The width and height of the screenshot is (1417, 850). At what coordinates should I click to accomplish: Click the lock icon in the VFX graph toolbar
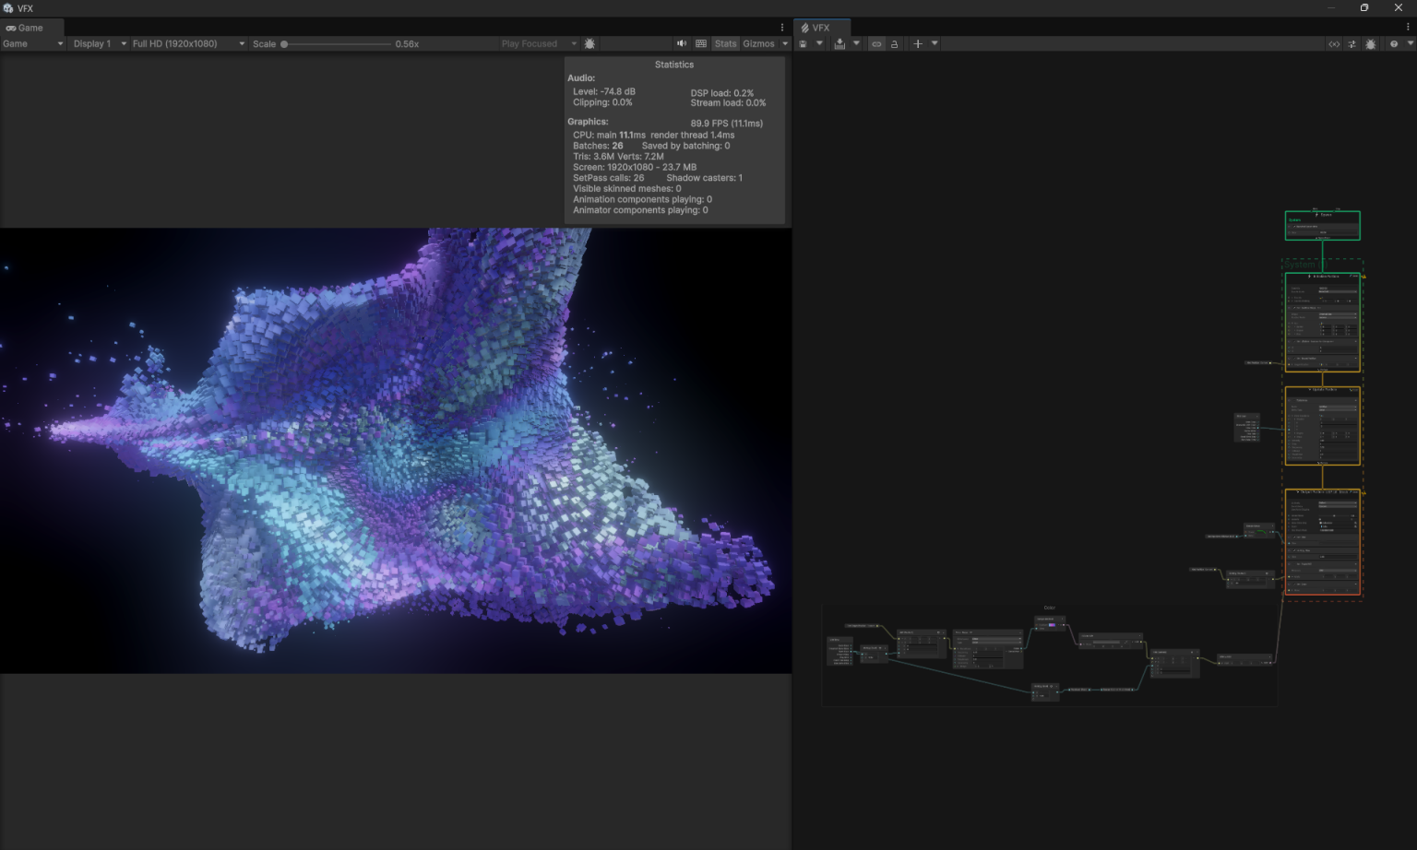pyautogui.click(x=895, y=43)
